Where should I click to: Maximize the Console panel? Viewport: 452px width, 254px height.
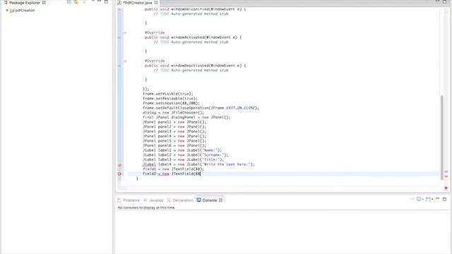coord(444,199)
